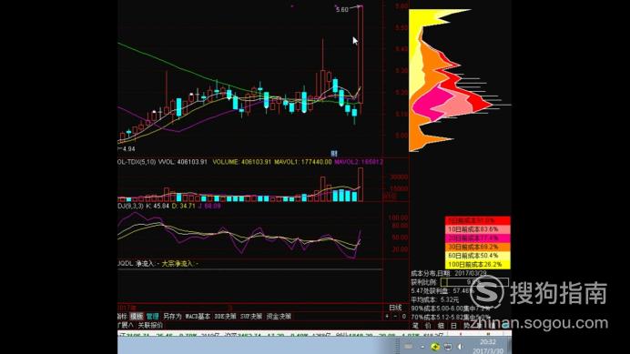
Task: Click the minus zoom-out icon beside 日线
Action: click(x=395, y=317)
